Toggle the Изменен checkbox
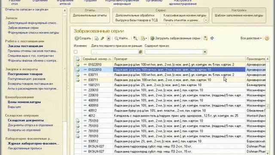275x155 pixels. pyautogui.click(x=76, y=52)
